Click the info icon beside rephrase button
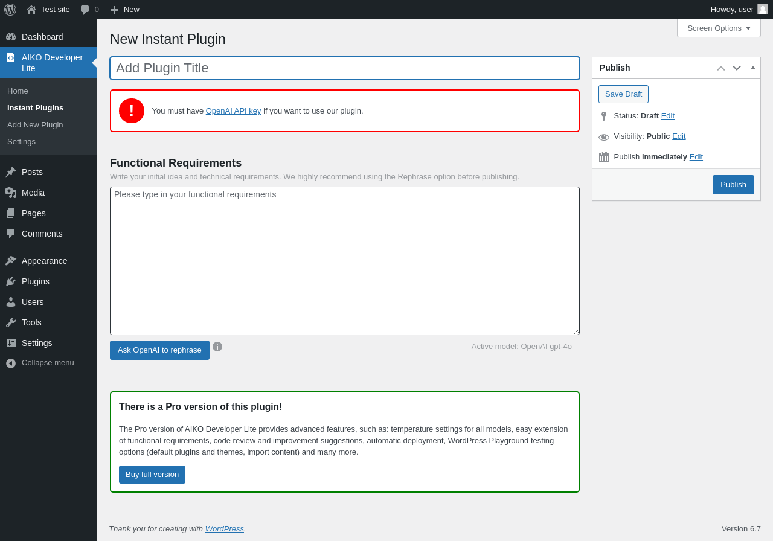773x541 pixels. click(x=217, y=347)
